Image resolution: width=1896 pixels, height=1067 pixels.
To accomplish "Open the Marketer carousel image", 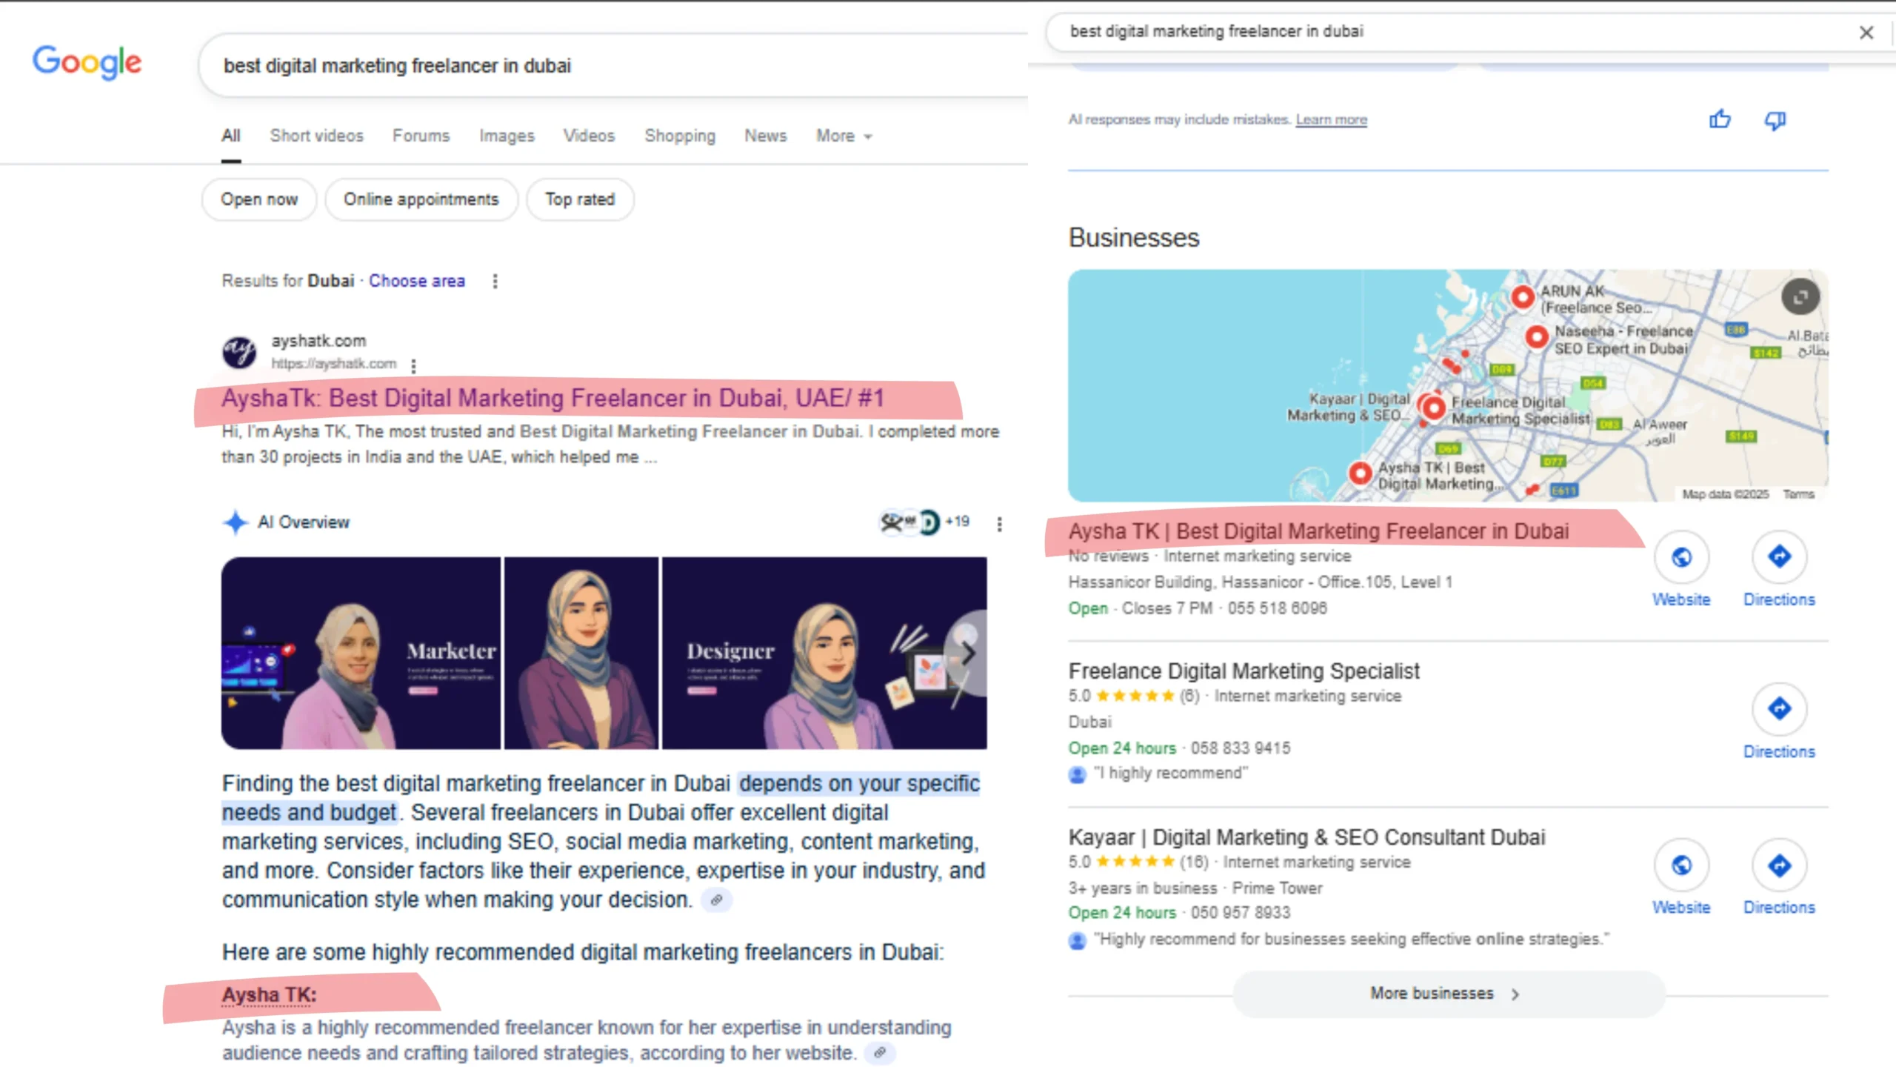I will tap(361, 654).
